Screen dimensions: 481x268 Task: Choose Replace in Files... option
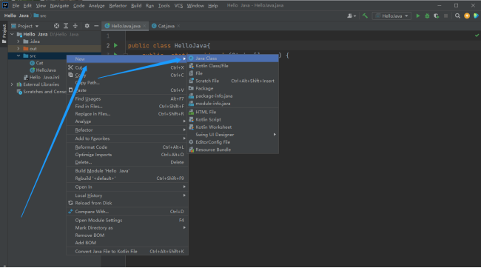[x=127, y=114]
